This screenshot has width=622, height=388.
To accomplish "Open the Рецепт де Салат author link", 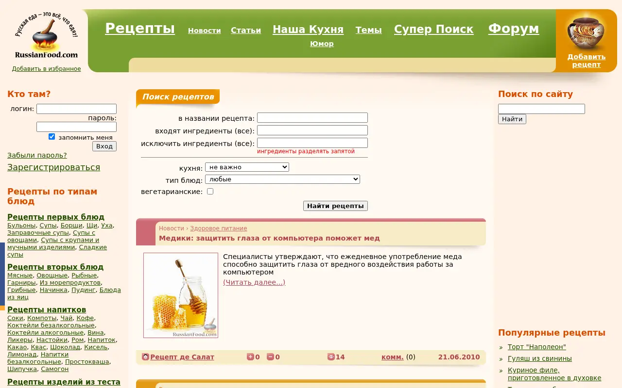I will pos(182,357).
